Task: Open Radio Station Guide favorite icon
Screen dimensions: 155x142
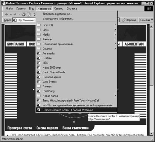Action: pyautogui.click(x=39, y=72)
